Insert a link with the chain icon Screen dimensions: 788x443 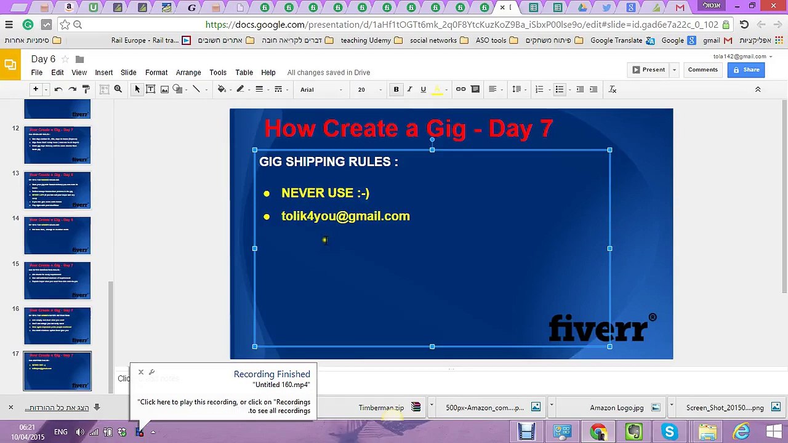[x=460, y=89]
